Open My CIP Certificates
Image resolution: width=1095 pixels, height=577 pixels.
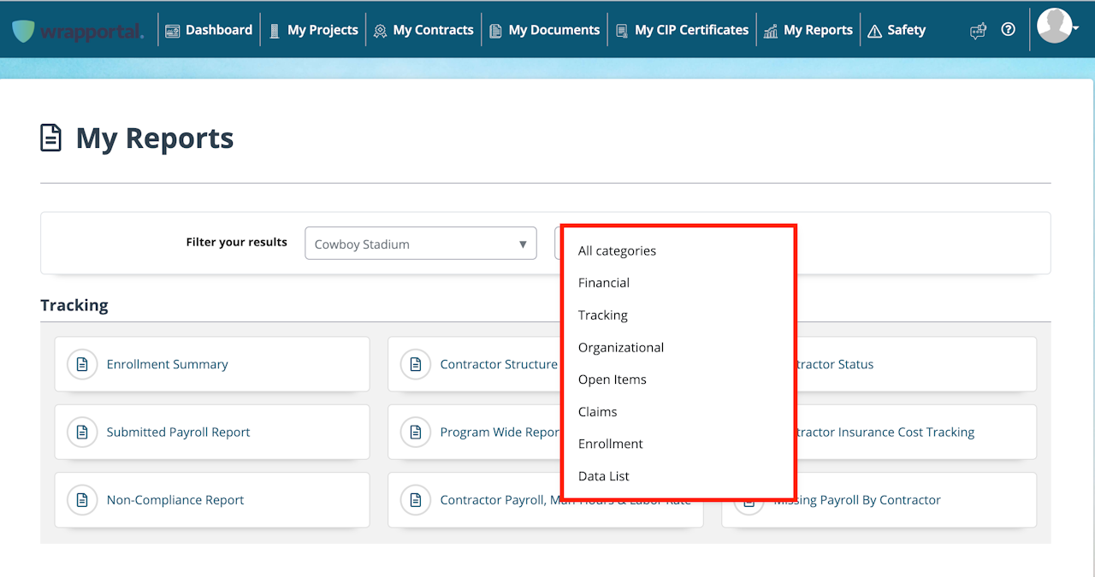click(x=683, y=30)
